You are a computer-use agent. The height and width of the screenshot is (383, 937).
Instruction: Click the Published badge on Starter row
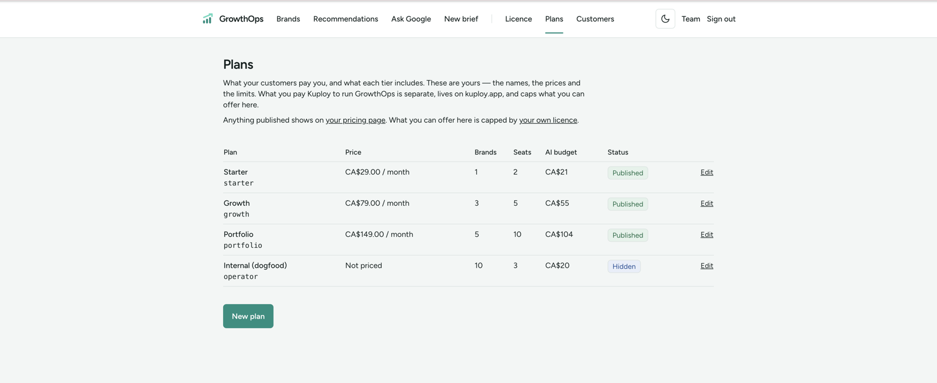pyautogui.click(x=628, y=172)
